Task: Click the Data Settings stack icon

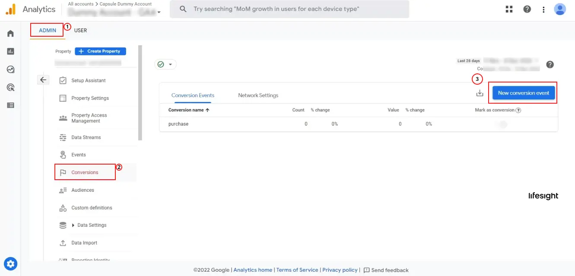Action: [x=63, y=225]
